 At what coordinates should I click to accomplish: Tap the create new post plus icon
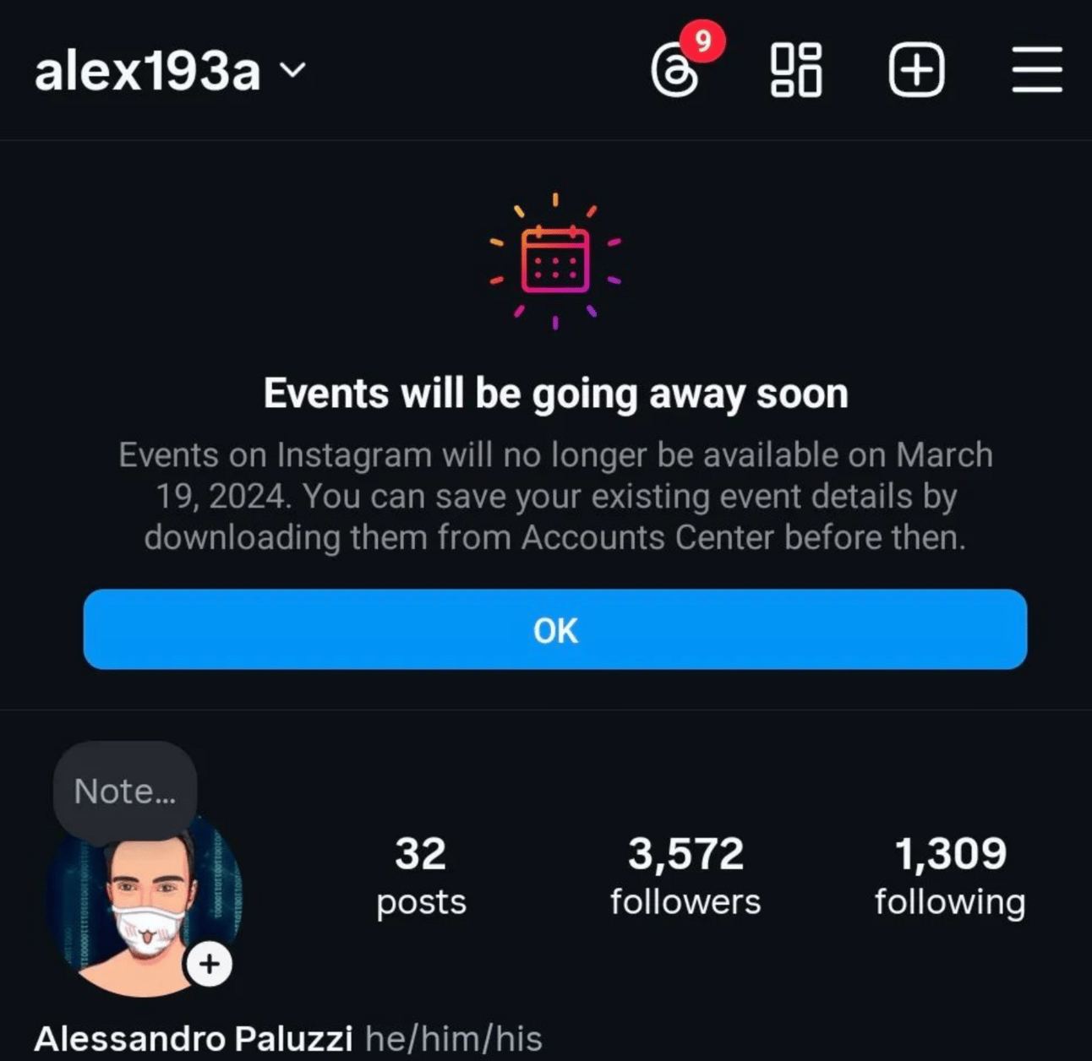(916, 69)
